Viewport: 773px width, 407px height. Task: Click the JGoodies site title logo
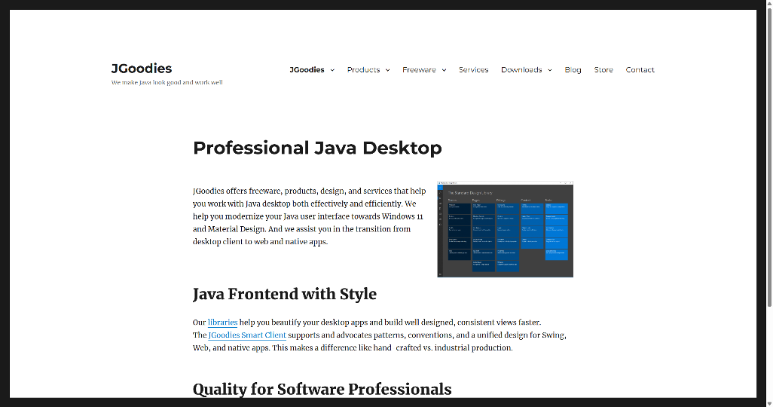pyautogui.click(x=141, y=68)
